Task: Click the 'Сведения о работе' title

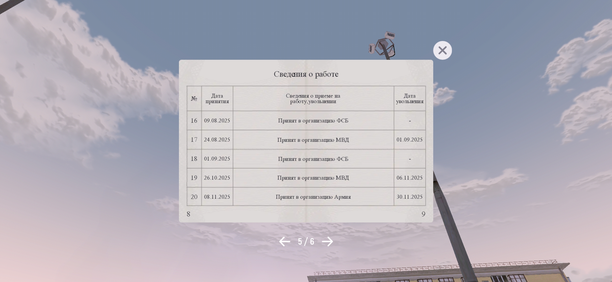Action: [x=306, y=74]
